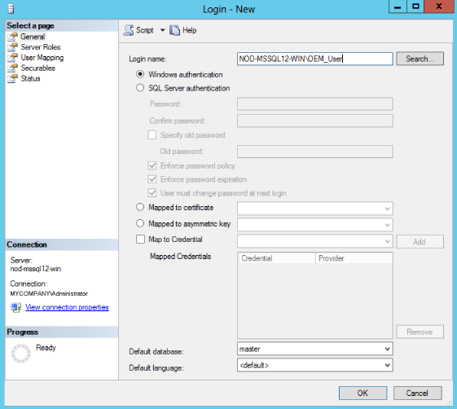Click the Password input field

pyautogui.click(x=314, y=104)
